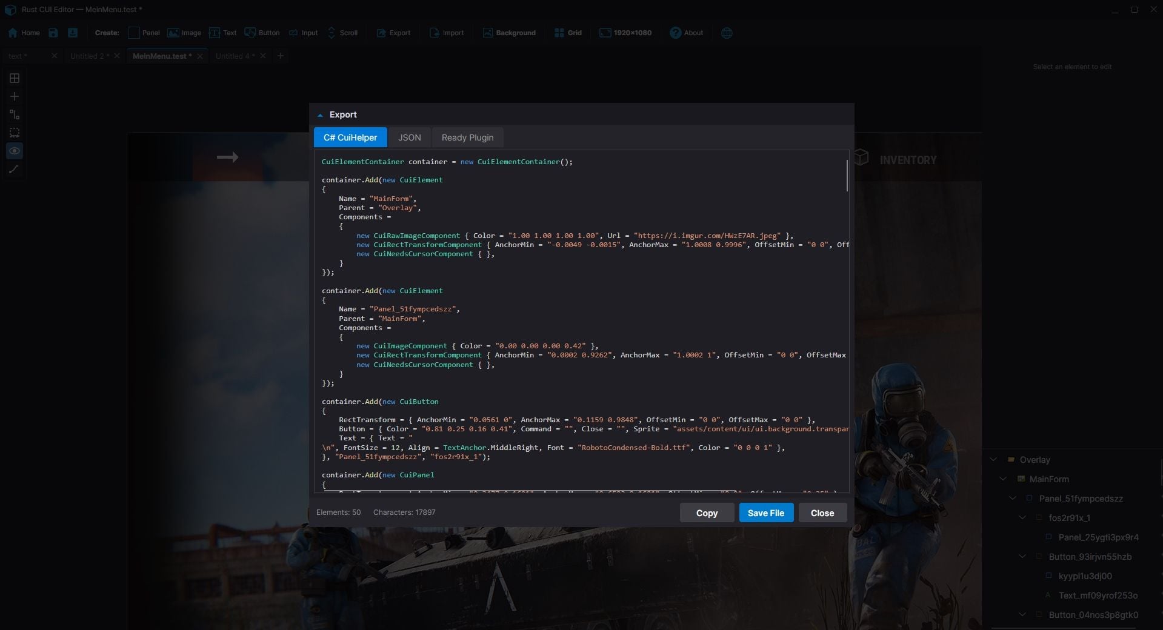The height and width of the screenshot is (630, 1163).
Task: Toggle the eye preview tool in sidebar
Action: (14, 151)
